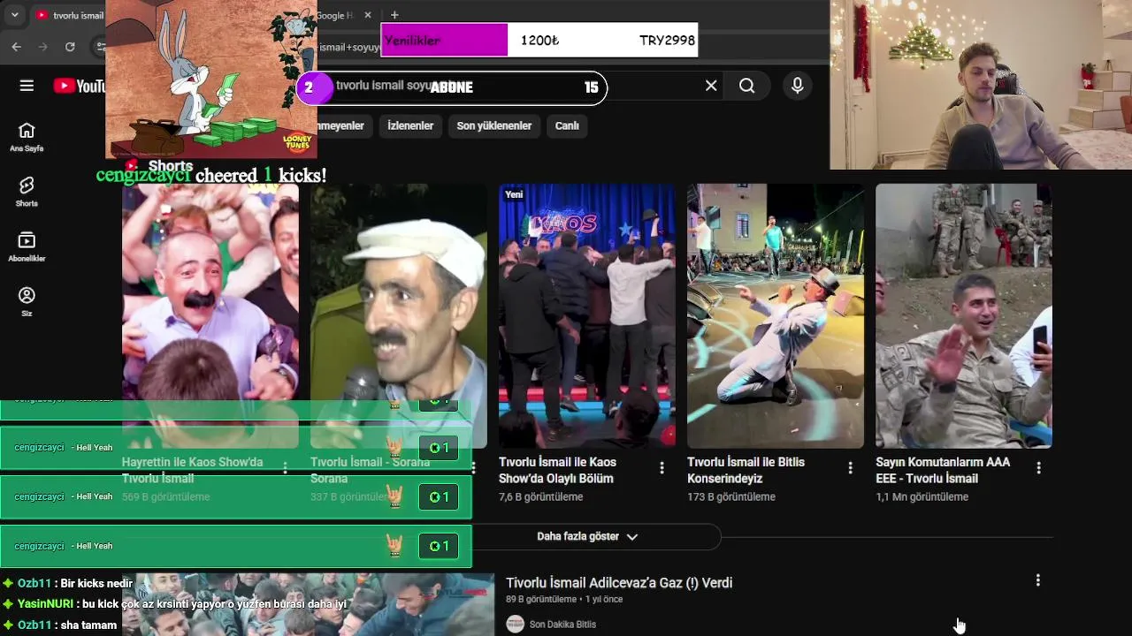Click the Son Dakika Bitlis channel avatar

click(515, 625)
